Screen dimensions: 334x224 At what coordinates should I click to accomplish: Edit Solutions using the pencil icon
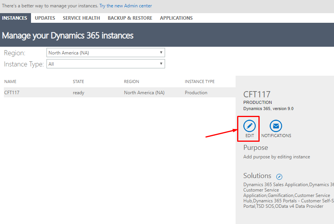coord(279,176)
